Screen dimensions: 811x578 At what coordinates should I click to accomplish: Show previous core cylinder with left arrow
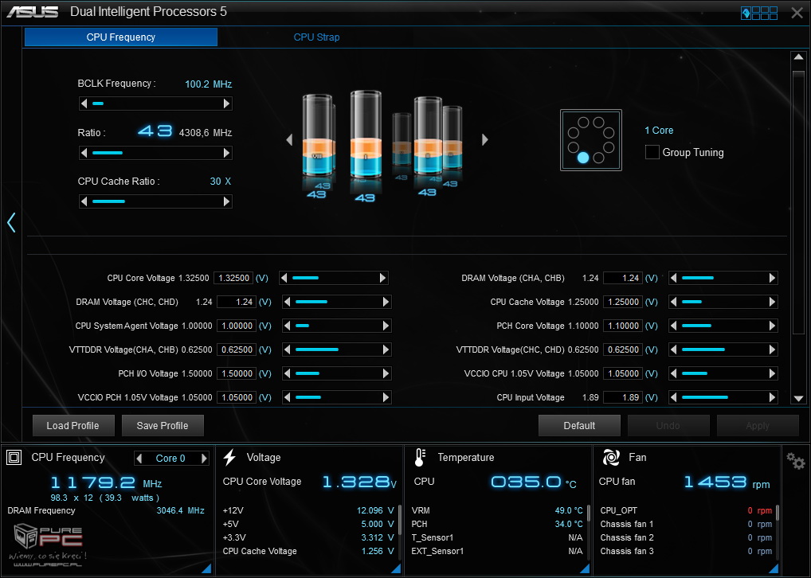pyautogui.click(x=289, y=139)
